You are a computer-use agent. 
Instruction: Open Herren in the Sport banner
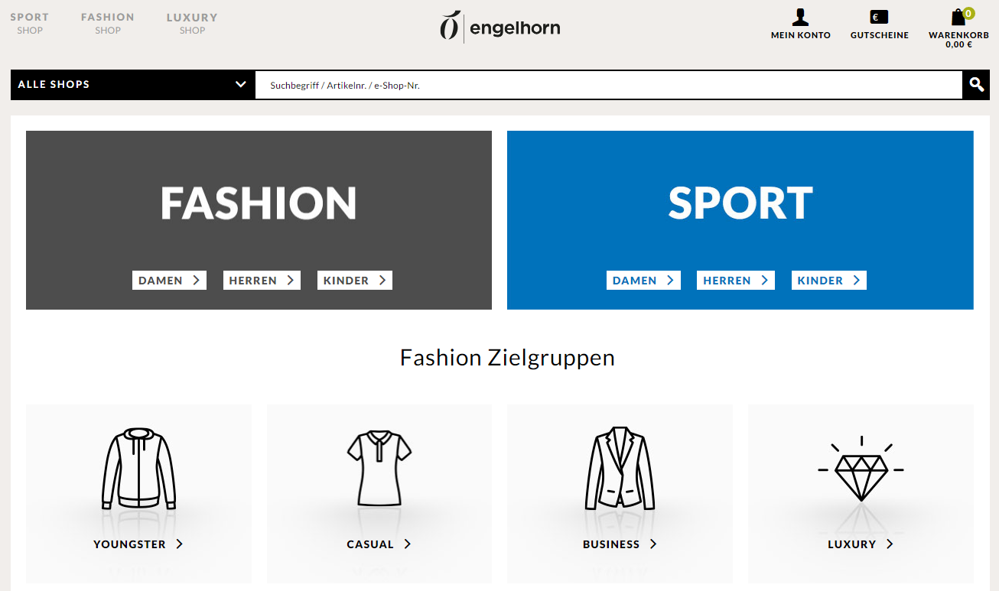pos(736,281)
